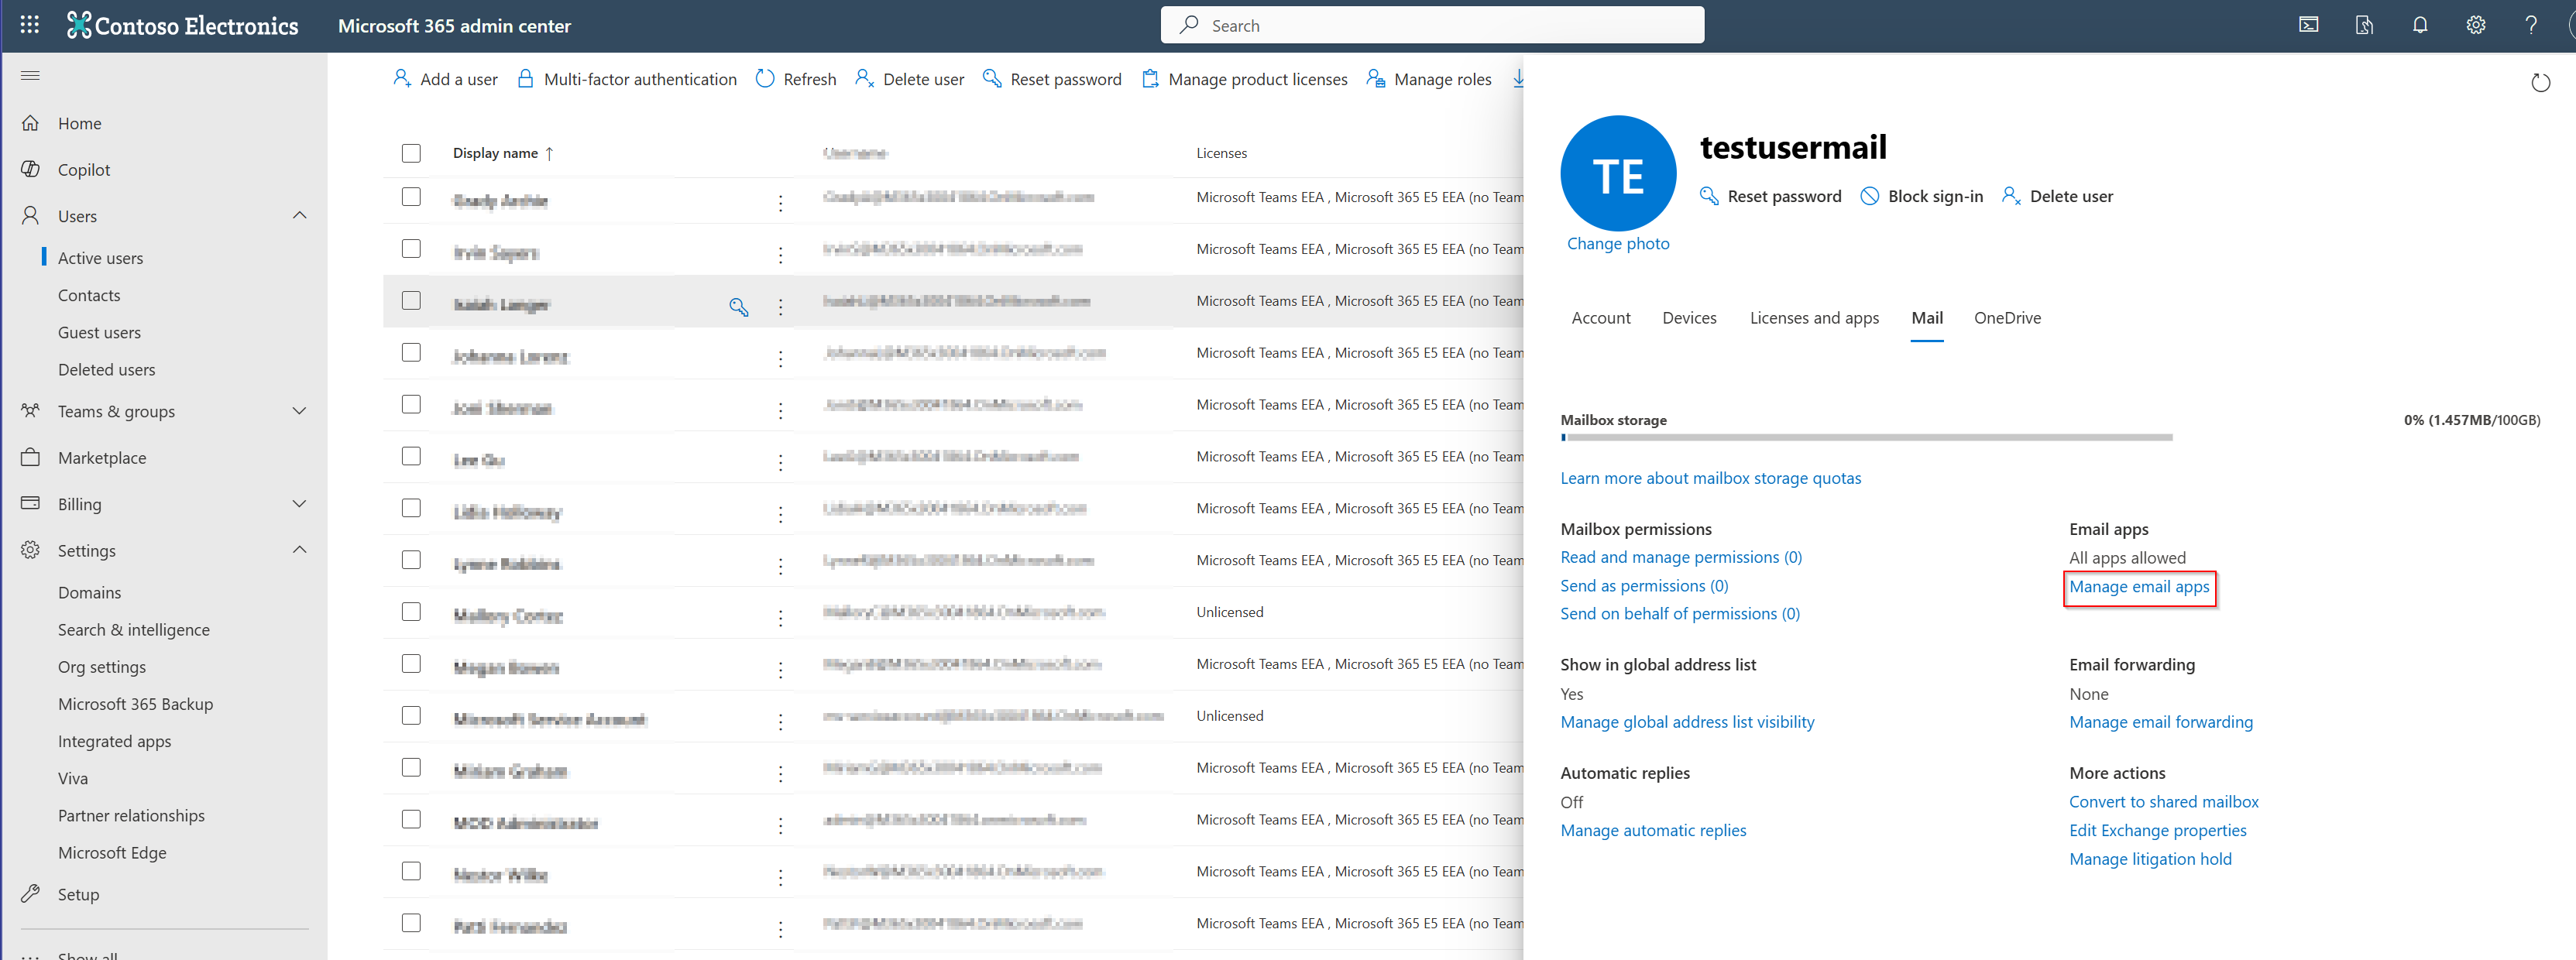Click the What's new document icon

tap(2364, 25)
